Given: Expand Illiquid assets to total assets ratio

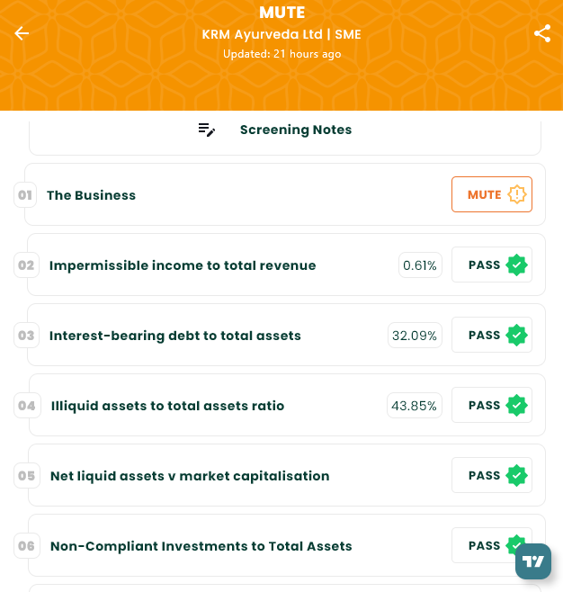Looking at the screenshot, I should coord(167,406).
